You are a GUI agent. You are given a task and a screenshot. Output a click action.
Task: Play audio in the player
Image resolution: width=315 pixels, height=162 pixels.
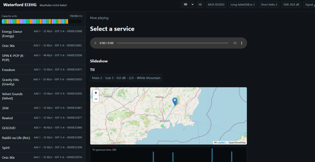96,43
